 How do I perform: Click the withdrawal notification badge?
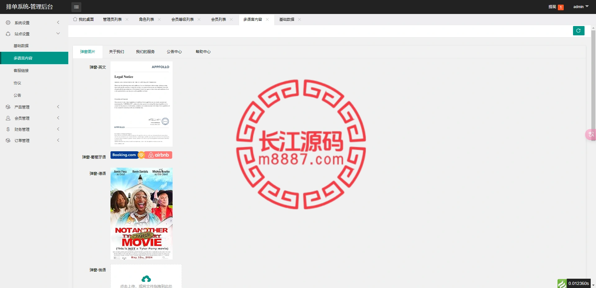pyautogui.click(x=561, y=7)
